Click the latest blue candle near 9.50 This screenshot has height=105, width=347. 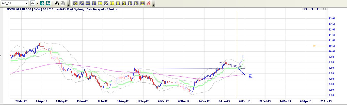click(243, 56)
